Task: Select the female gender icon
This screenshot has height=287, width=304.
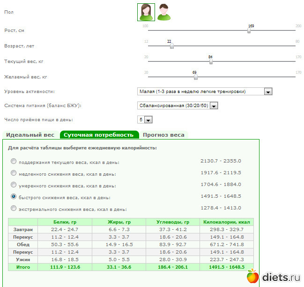Action: [146, 12]
